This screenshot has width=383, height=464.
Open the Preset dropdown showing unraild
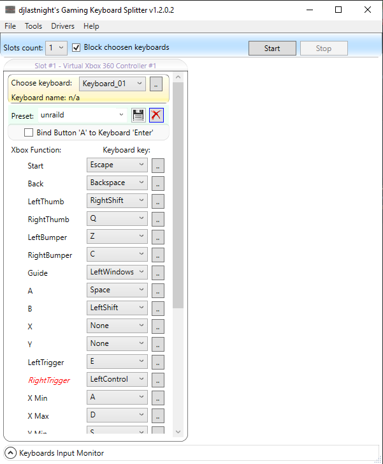(82, 115)
